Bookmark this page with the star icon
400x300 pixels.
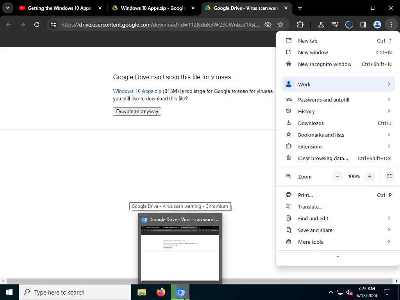pos(280,25)
